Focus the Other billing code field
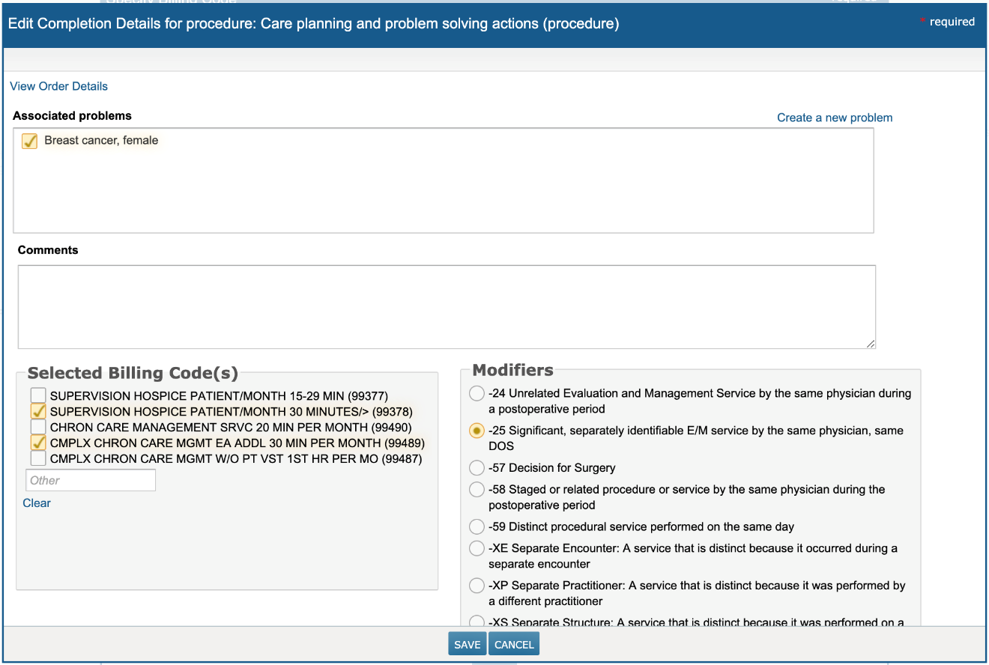 click(91, 480)
